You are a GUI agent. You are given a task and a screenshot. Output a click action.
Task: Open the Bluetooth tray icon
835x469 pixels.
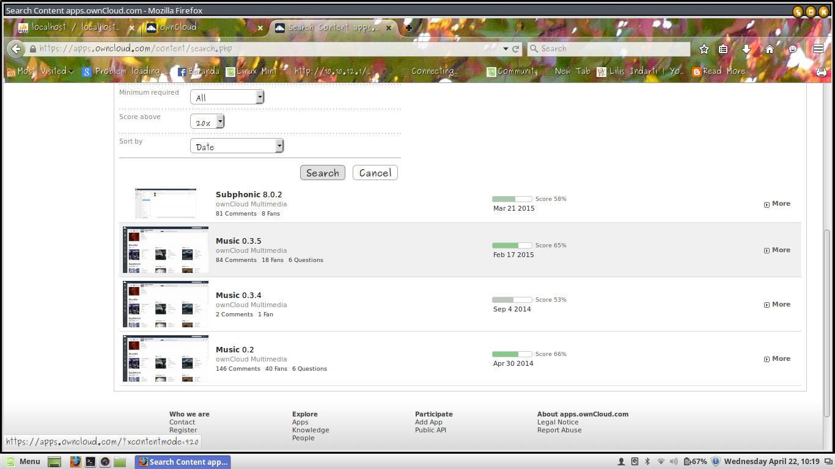[647, 462]
